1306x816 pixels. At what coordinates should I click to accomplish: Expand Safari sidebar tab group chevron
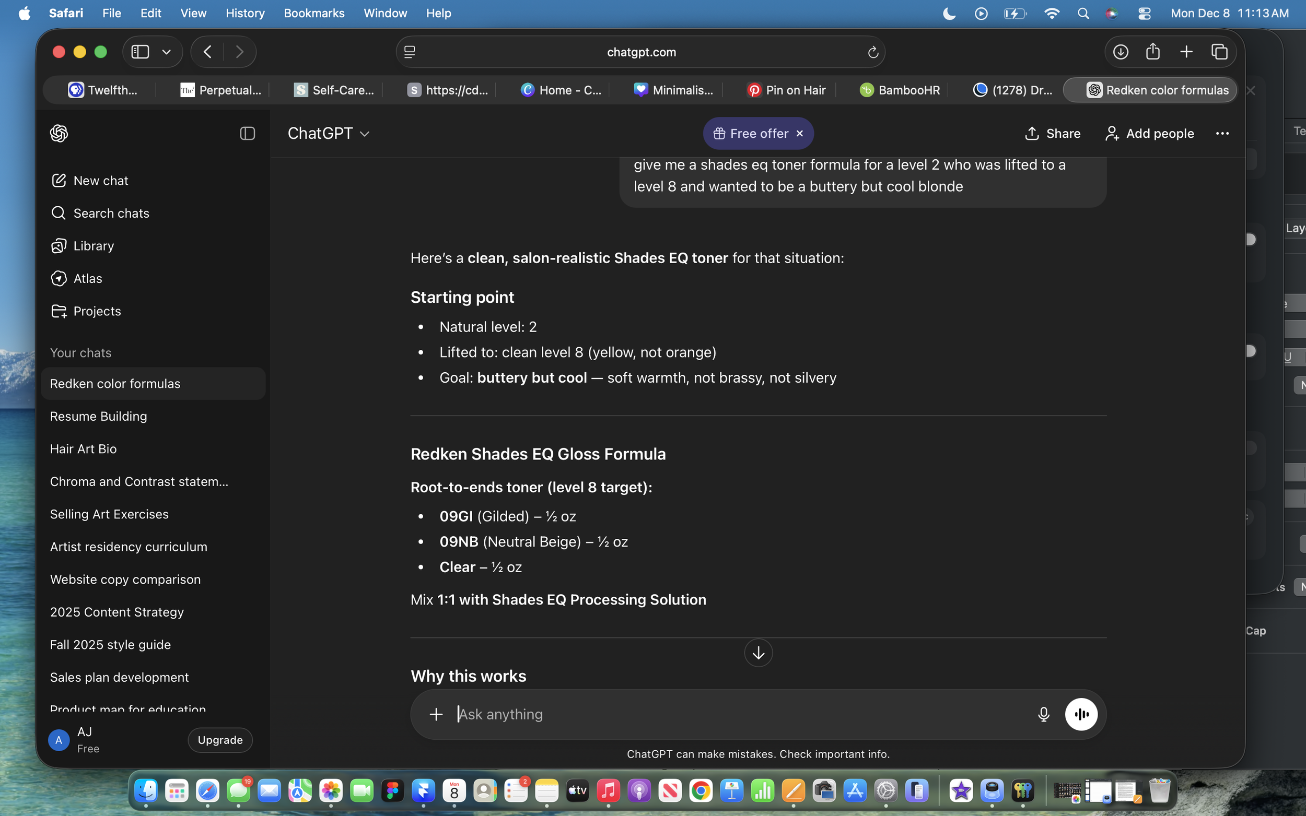click(166, 52)
